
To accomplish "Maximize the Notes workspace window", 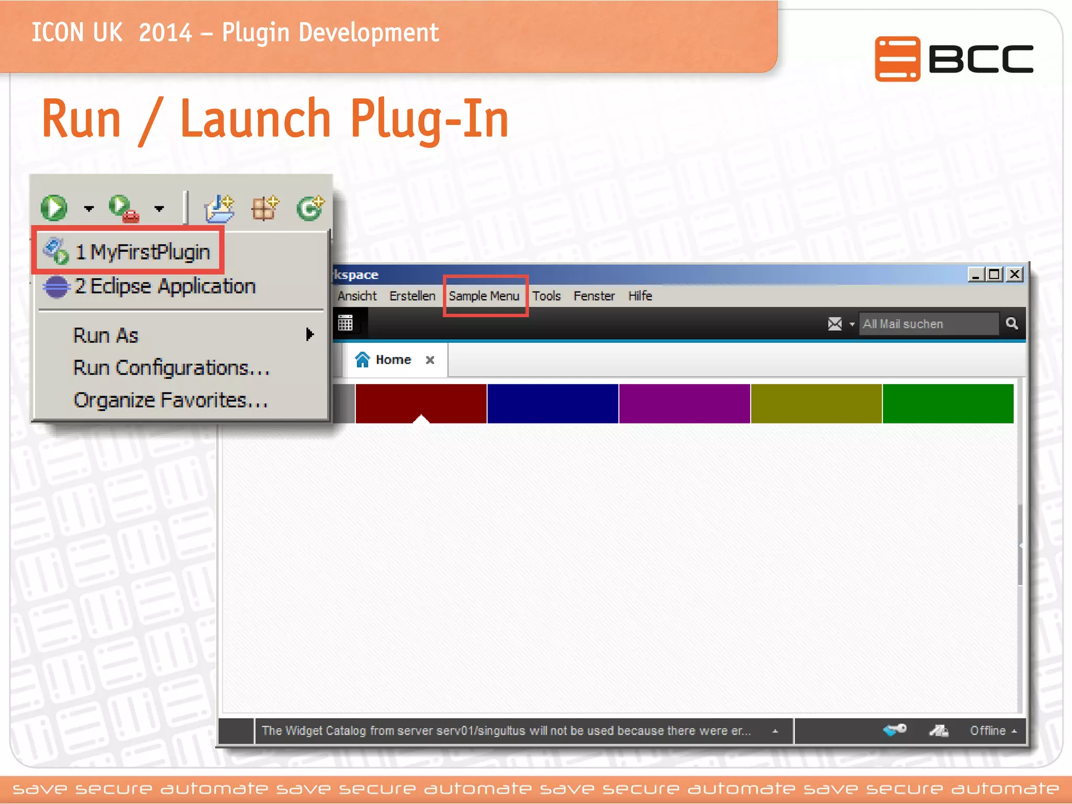I will 995,274.
